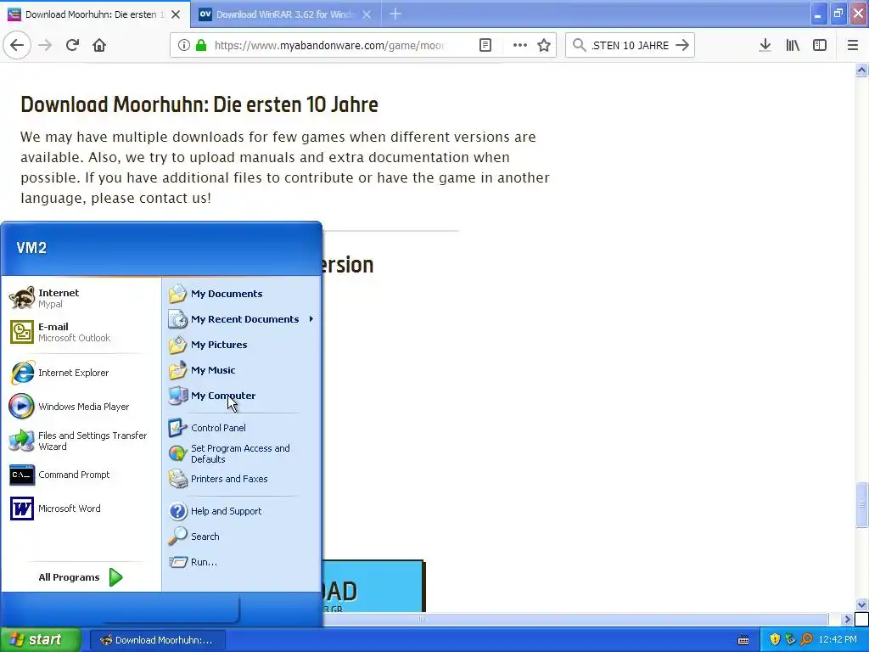Open the Library toolbar icon
869x652 pixels.
click(x=793, y=45)
